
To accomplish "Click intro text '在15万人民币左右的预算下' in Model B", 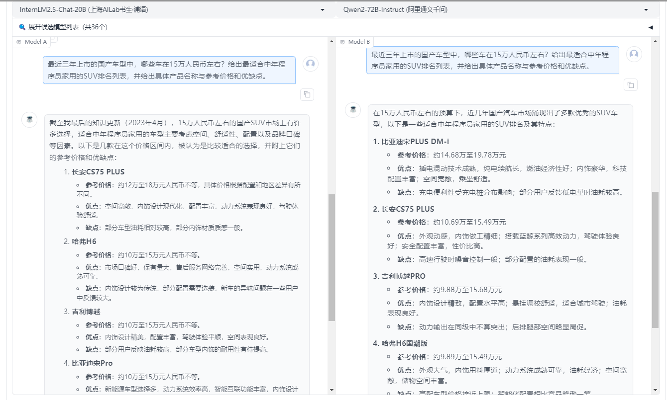I will (416, 113).
